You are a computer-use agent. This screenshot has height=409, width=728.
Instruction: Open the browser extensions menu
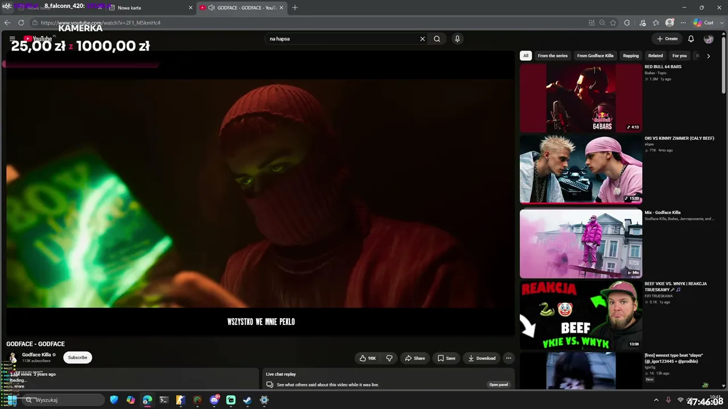(627, 23)
